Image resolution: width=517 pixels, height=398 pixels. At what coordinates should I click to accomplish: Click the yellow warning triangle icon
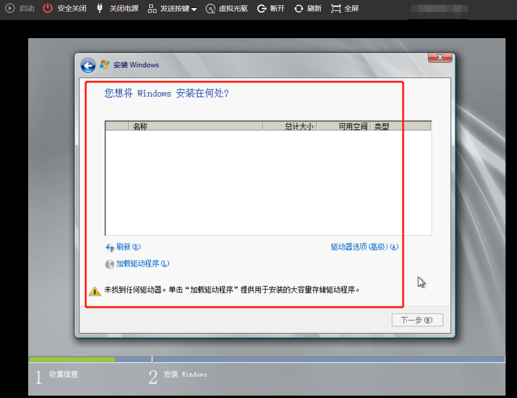pyautogui.click(x=95, y=291)
